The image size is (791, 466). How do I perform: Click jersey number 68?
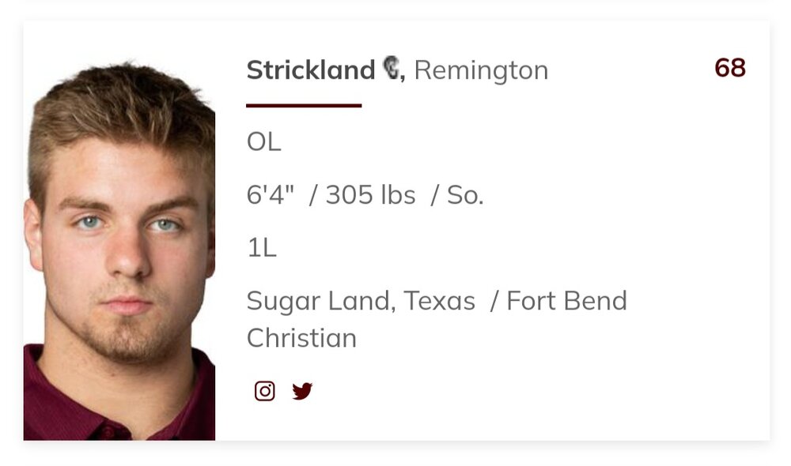(x=729, y=68)
